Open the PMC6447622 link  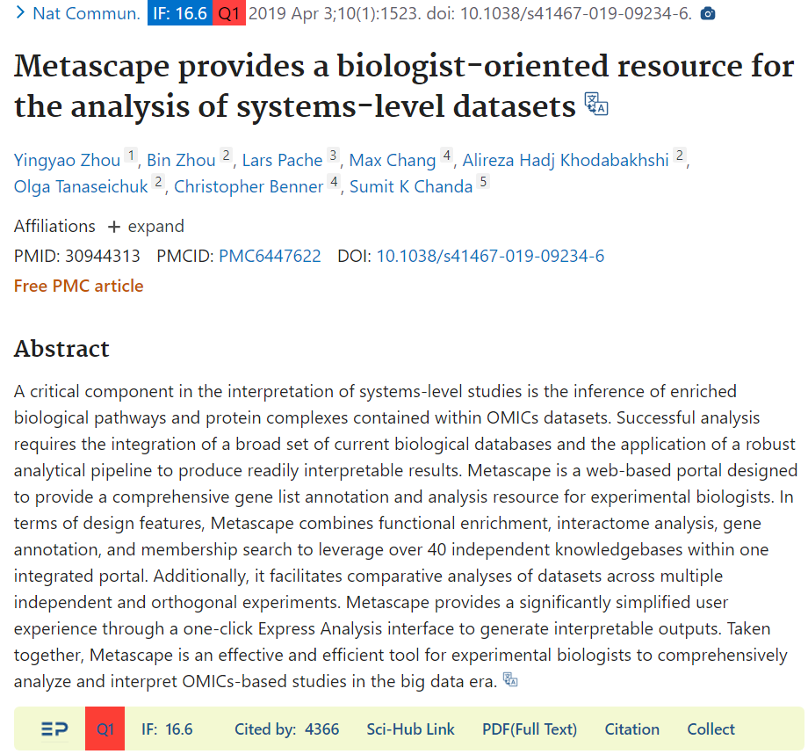coord(270,257)
